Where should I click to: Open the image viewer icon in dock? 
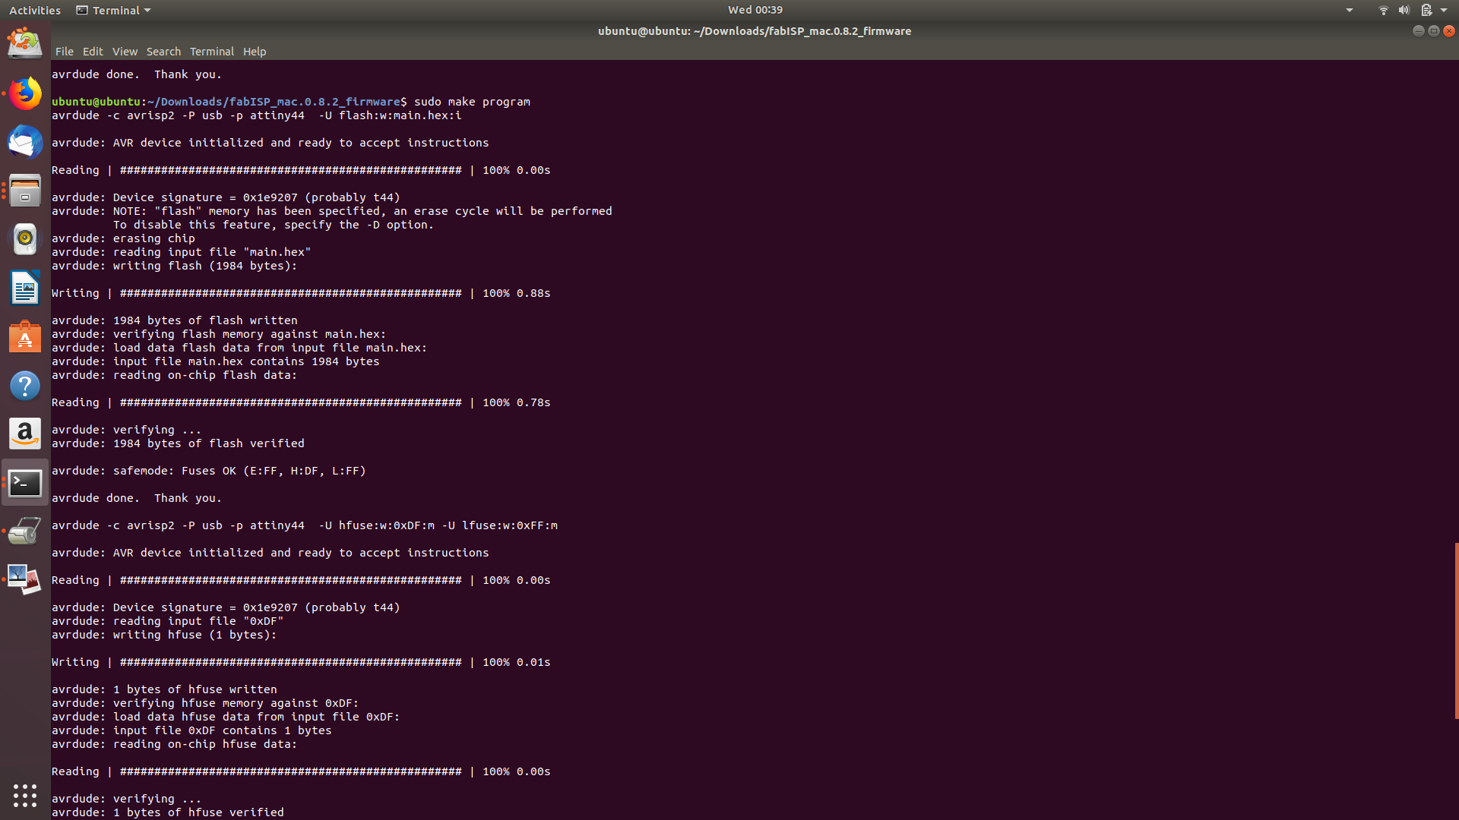25,579
